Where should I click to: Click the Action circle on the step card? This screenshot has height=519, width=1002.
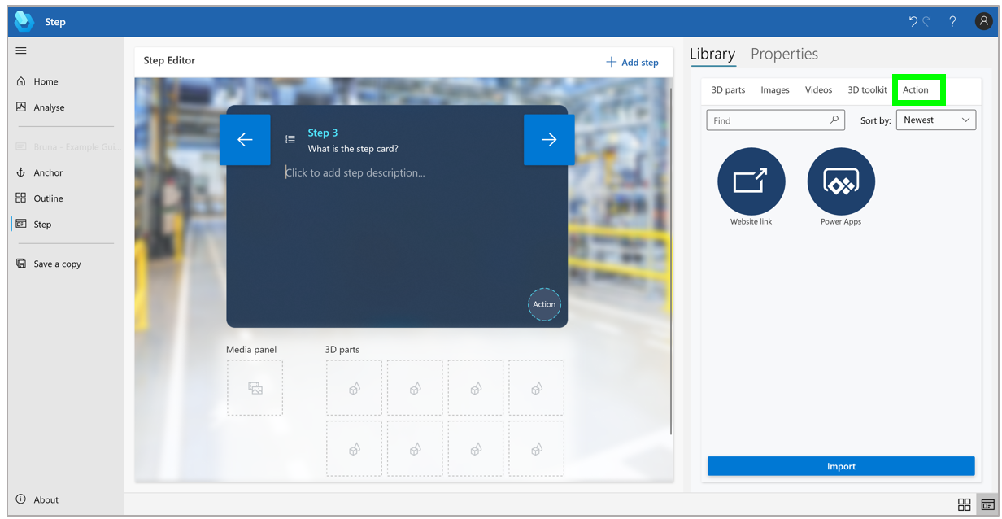point(544,304)
